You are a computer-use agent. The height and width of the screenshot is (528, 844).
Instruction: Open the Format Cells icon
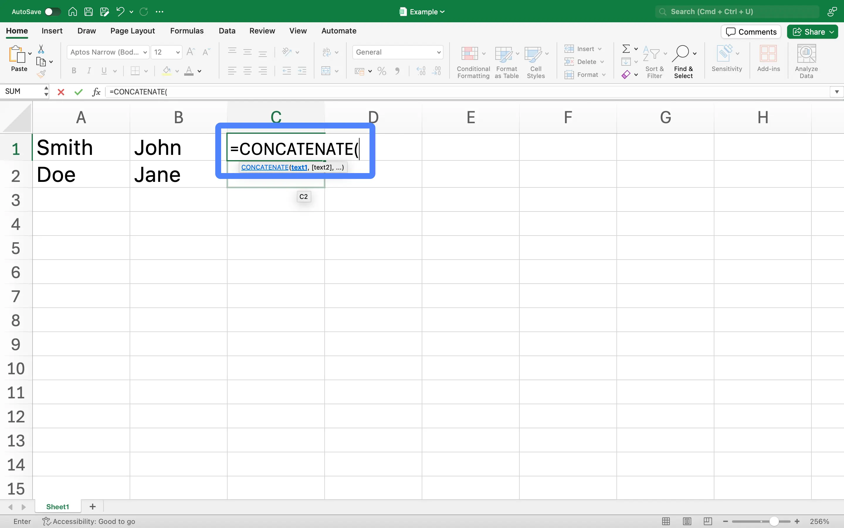570,74
